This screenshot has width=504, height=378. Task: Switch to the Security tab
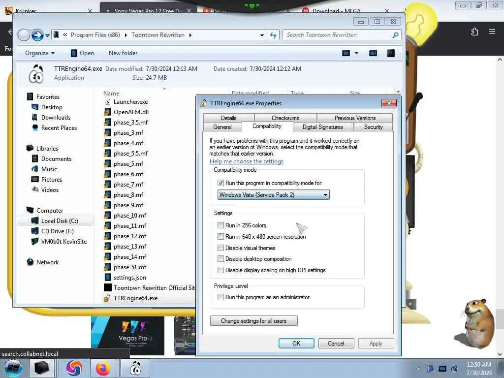(x=373, y=127)
